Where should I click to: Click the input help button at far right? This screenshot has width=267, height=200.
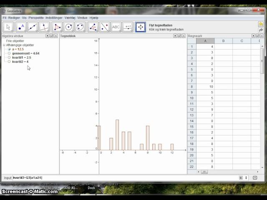point(255,178)
